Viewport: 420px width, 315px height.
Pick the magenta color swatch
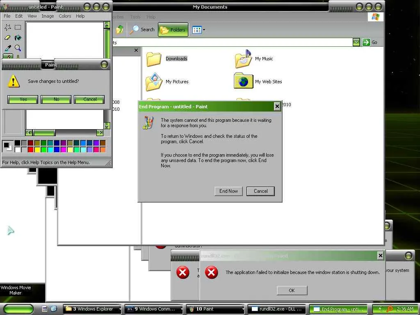click(x=64, y=149)
